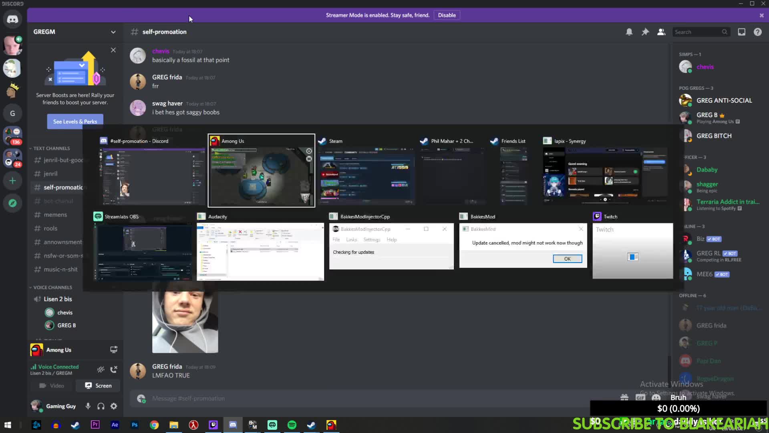Open Discord home via the logo icon
This screenshot has width=769, height=433.
pyautogui.click(x=12, y=19)
